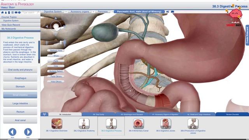
Task: Open 38.4 Alimentary Canal thumbnail
Action: (139, 124)
